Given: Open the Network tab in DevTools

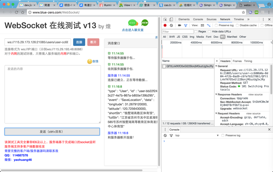Looking at the screenshot, I should click(225, 19).
